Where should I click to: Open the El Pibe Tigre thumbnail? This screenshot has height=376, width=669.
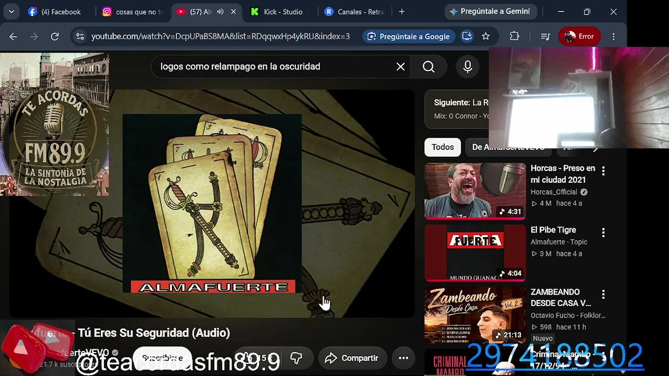[475, 253]
